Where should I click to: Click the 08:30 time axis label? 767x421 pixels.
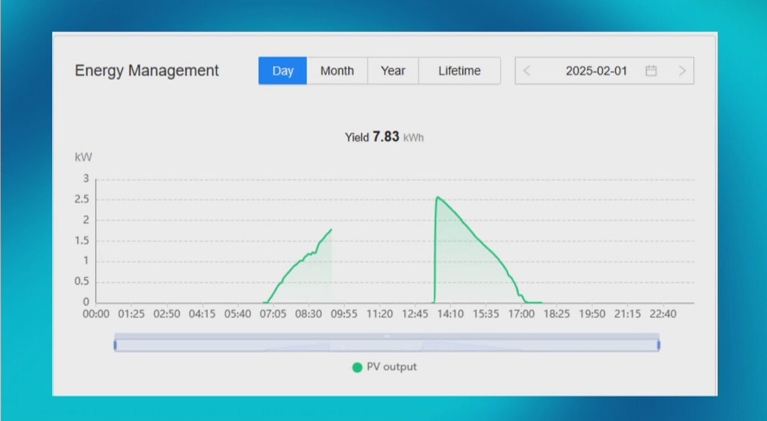[x=308, y=314]
